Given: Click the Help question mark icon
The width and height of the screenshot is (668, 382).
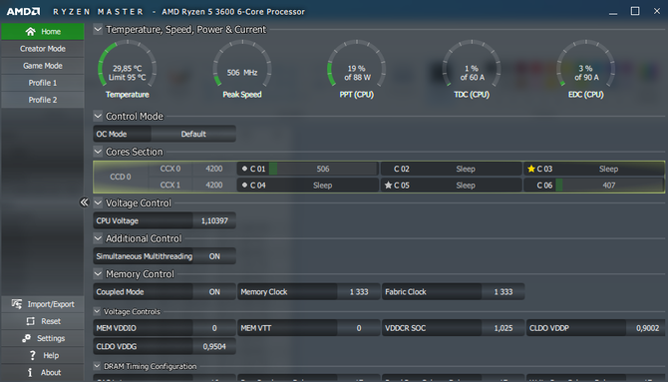Looking at the screenshot, I should click(32, 355).
